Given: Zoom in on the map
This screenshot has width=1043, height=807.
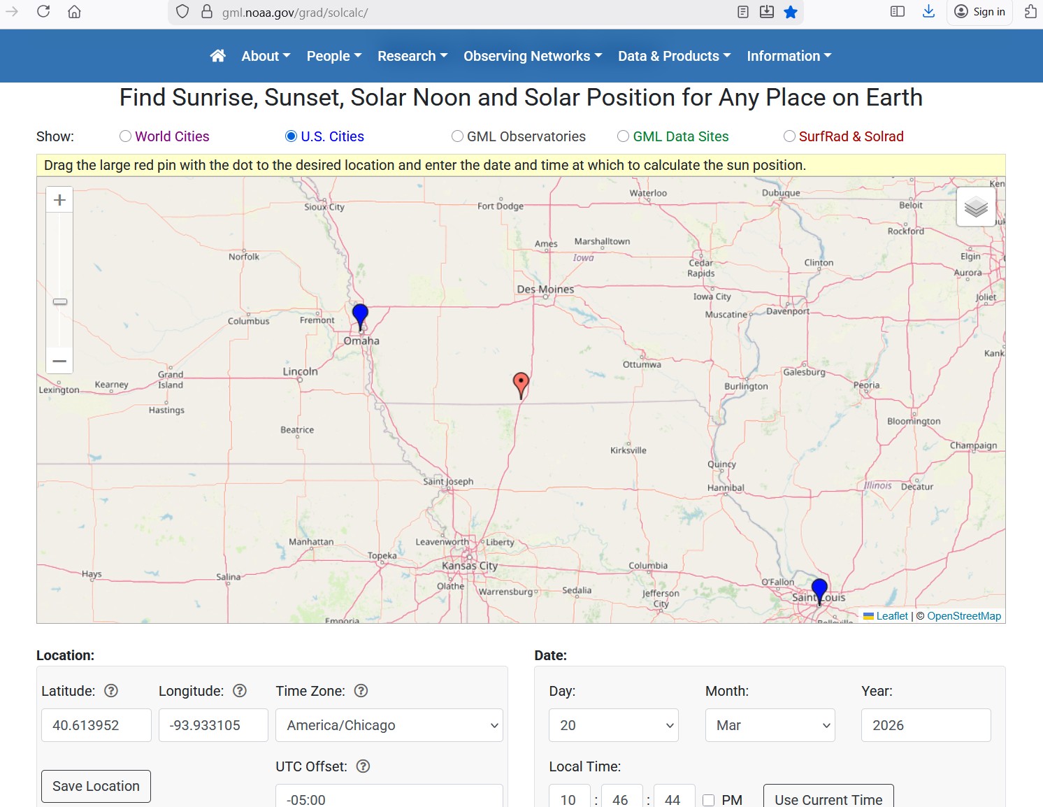Looking at the screenshot, I should [x=59, y=200].
